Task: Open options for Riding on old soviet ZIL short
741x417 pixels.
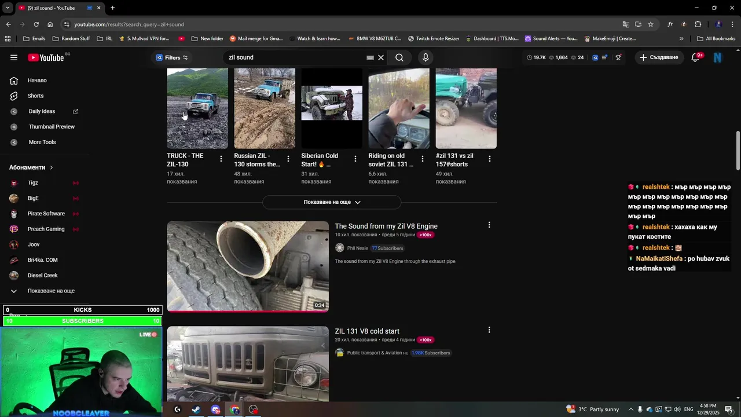Action: click(x=423, y=159)
